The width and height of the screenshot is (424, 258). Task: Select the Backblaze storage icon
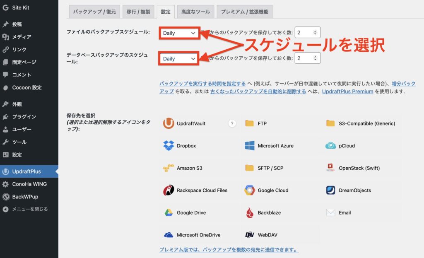[250, 212]
